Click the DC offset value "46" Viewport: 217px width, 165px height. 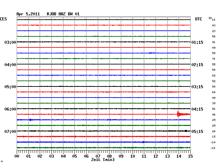[214, 115]
